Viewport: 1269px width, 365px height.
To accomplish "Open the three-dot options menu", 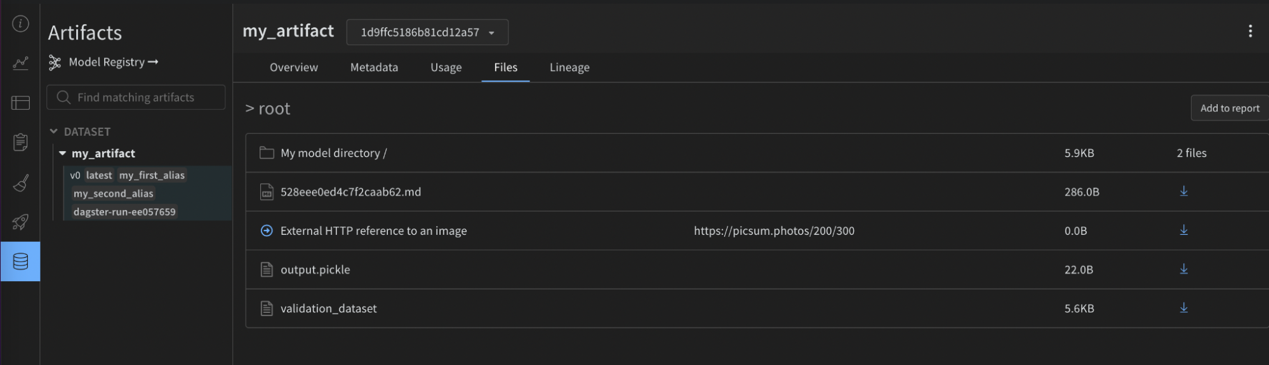I will [1250, 31].
